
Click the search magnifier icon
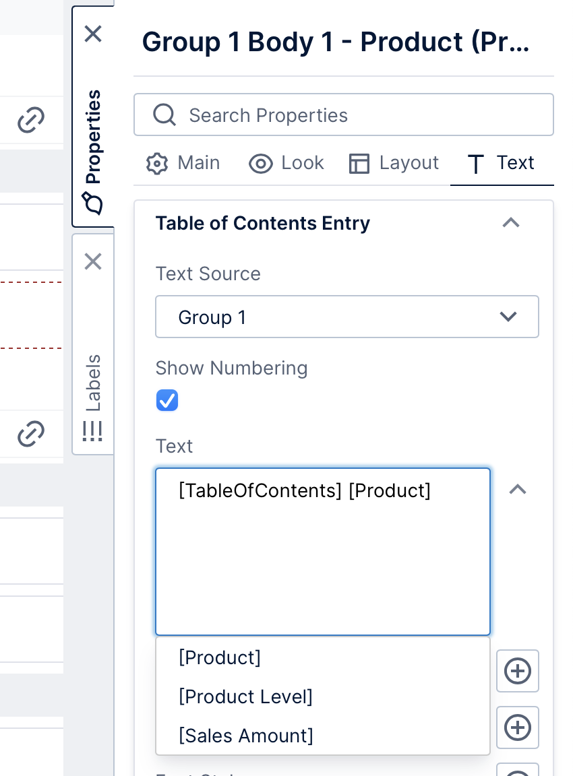pyautogui.click(x=164, y=115)
